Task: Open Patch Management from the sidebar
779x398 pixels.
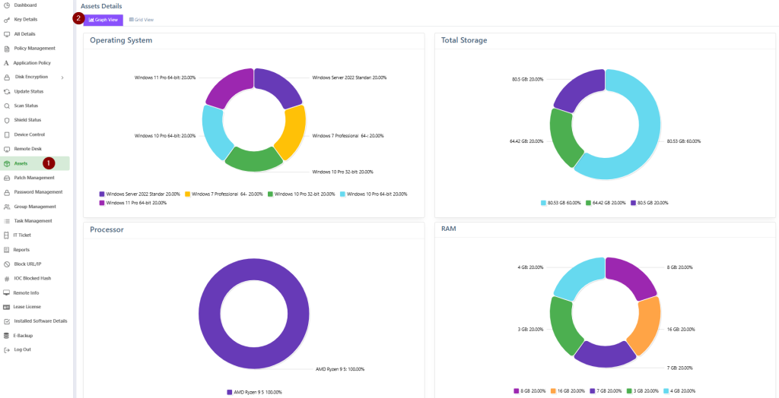Action: 34,178
